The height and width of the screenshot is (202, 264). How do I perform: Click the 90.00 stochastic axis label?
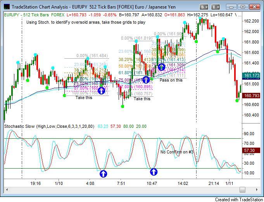pos(249,134)
